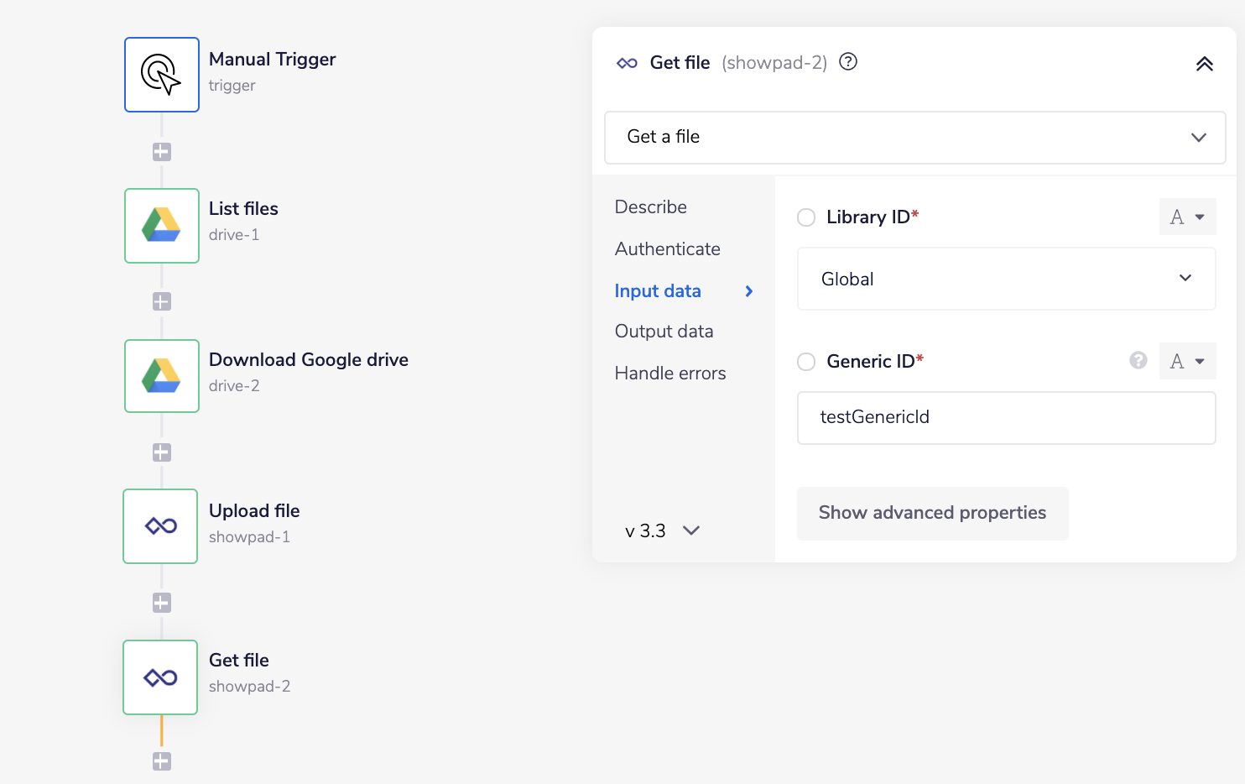Click plus icon below Upload file step
The image size is (1245, 784).
pyautogui.click(x=162, y=603)
